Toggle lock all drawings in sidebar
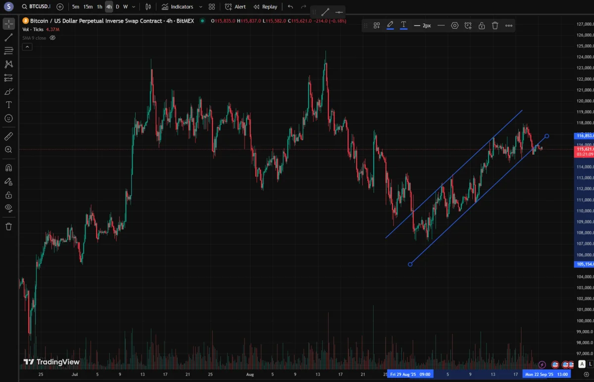Image resolution: width=594 pixels, height=382 pixels. pyautogui.click(x=8, y=195)
